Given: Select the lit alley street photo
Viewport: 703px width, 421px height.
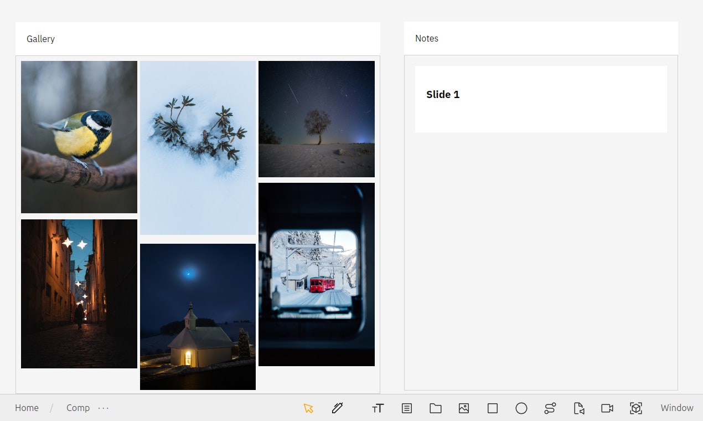Looking at the screenshot, I should pos(79,294).
